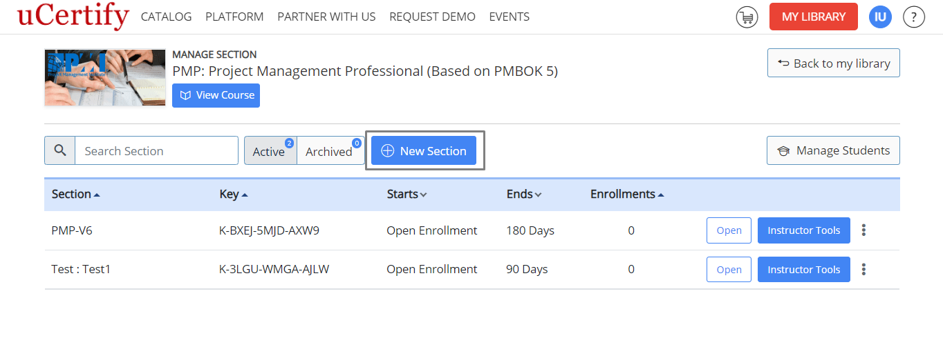943x347 pixels.
Task: Open more options for PMP-V6 row
Action: point(863,230)
